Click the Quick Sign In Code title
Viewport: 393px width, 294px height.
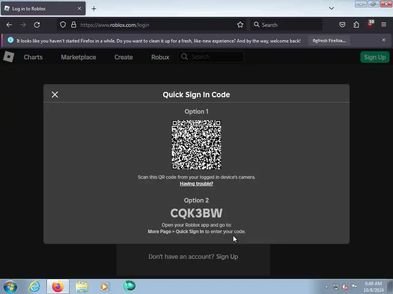coord(196,95)
